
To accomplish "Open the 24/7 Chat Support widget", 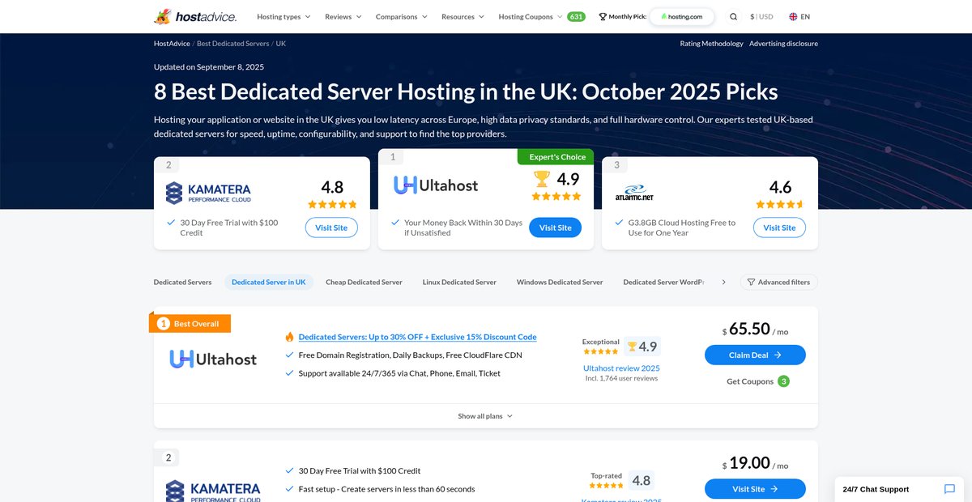I will 899,489.
